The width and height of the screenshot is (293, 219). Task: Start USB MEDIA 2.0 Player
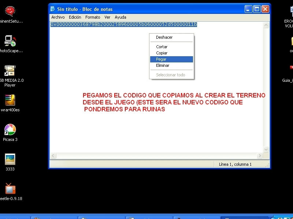(10, 70)
